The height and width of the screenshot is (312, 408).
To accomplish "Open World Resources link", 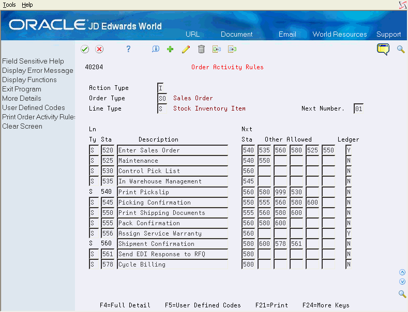I will [340, 34].
